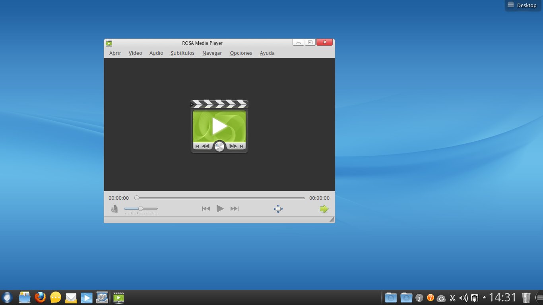The width and height of the screenshot is (543, 305).
Task: Open the Audio menu
Action: [156, 53]
